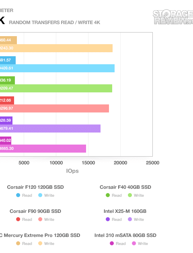Viewport: 193px width, 253px height.
Task: Click the 20000 axis label
Action: (x=120, y=163)
